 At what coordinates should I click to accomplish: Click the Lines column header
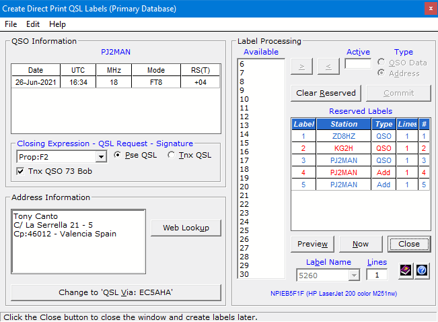pos(407,124)
